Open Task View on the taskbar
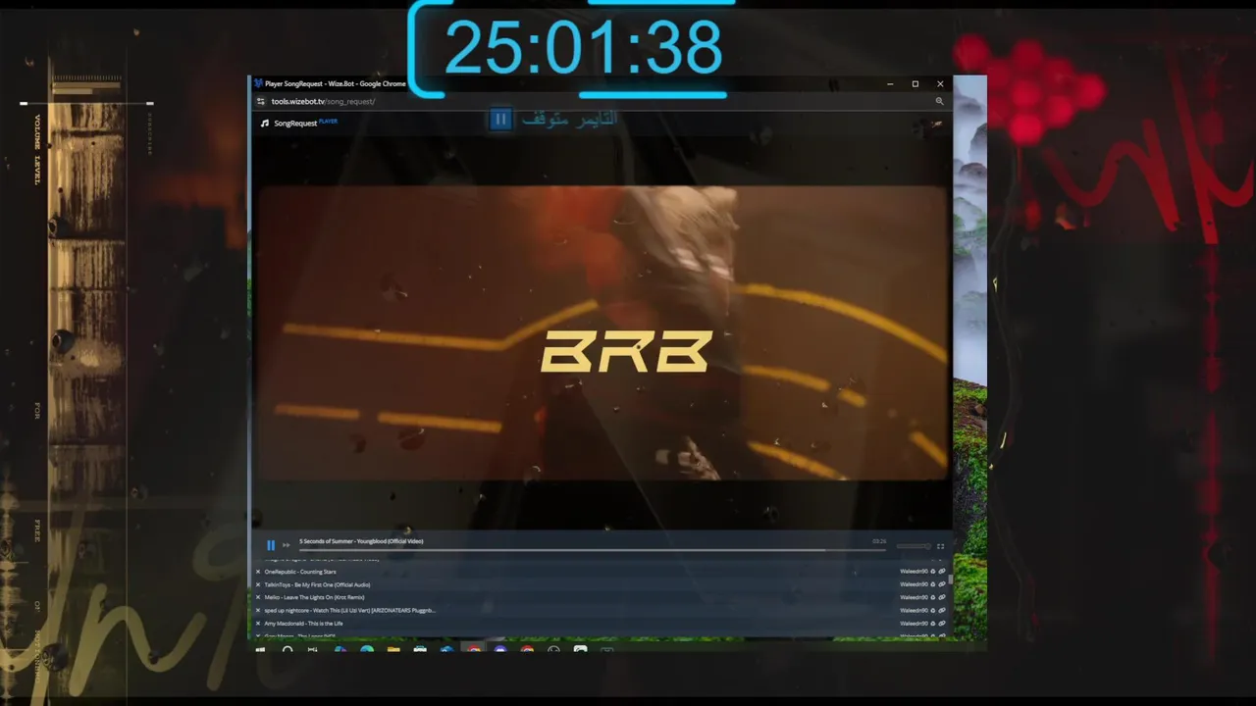This screenshot has height=706, width=1256. pos(313,649)
